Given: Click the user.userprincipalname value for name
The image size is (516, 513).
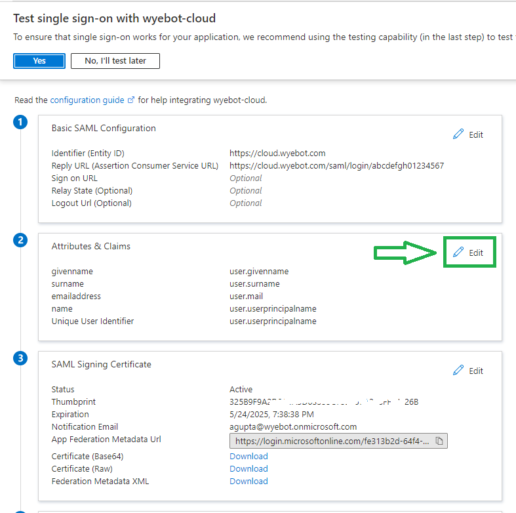Looking at the screenshot, I should pyautogui.click(x=273, y=309).
